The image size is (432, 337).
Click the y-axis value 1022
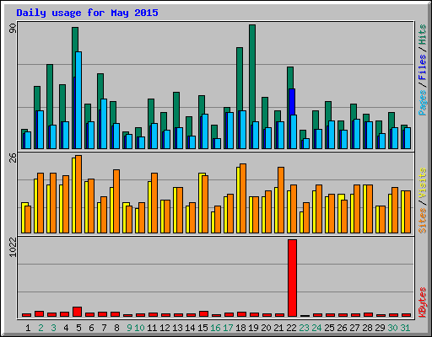point(13,247)
